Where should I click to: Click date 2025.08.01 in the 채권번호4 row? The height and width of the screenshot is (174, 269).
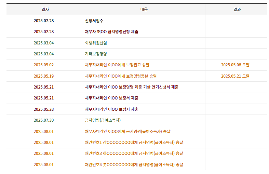click(x=44, y=165)
